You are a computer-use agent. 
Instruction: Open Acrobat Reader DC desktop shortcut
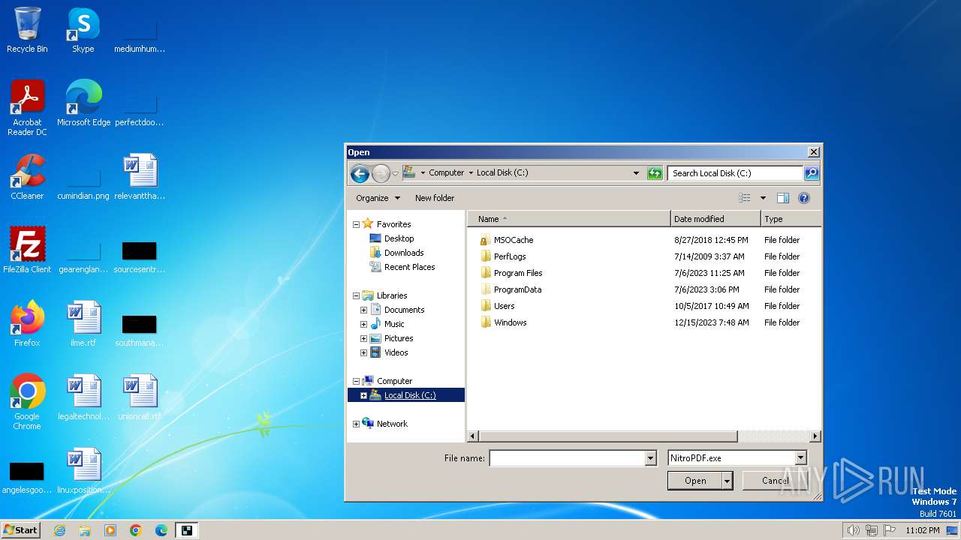point(27,108)
